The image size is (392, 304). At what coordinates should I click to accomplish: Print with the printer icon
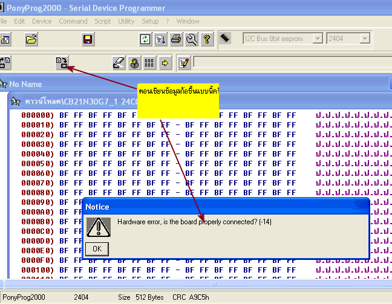(176, 39)
